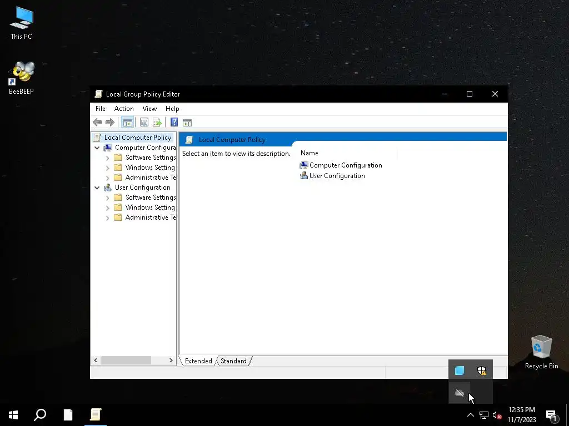Image resolution: width=569 pixels, height=426 pixels.
Task: Collapse the Computer Configuration tree node
Action: pyautogui.click(x=97, y=148)
